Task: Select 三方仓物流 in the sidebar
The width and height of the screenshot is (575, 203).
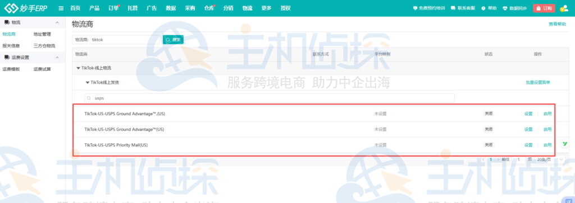Action: pos(44,46)
